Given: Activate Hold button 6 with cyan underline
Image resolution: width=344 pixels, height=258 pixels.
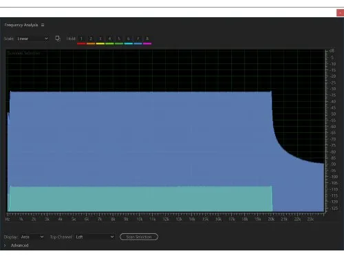Looking at the screenshot, I should point(129,39).
